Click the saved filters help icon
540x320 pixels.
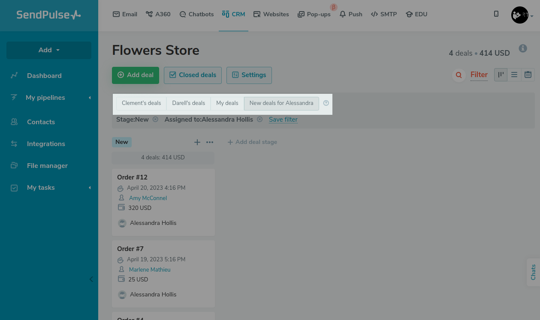click(326, 103)
